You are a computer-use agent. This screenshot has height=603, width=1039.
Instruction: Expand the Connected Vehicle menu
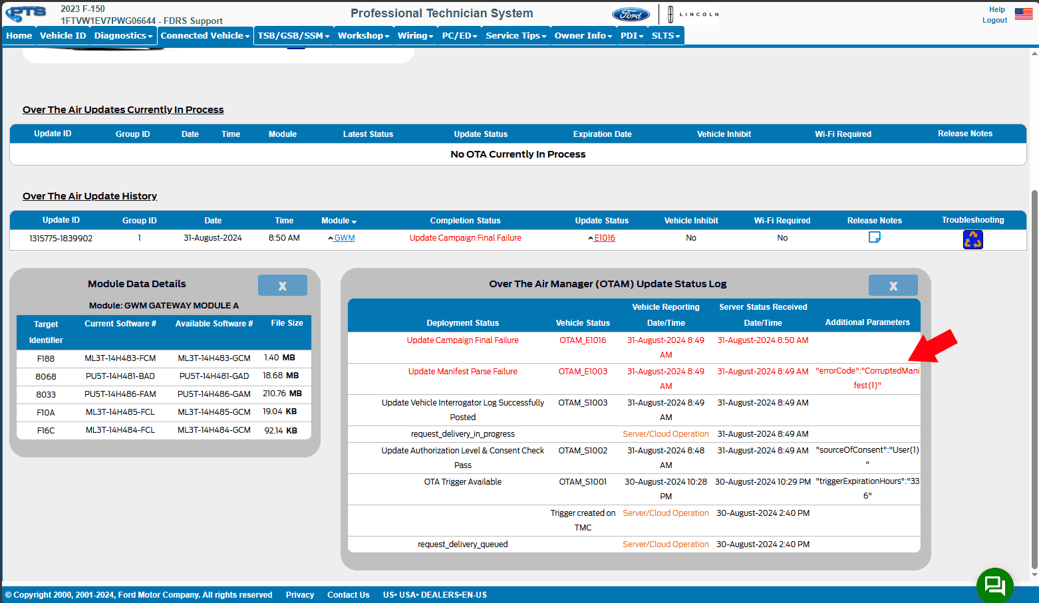205,36
